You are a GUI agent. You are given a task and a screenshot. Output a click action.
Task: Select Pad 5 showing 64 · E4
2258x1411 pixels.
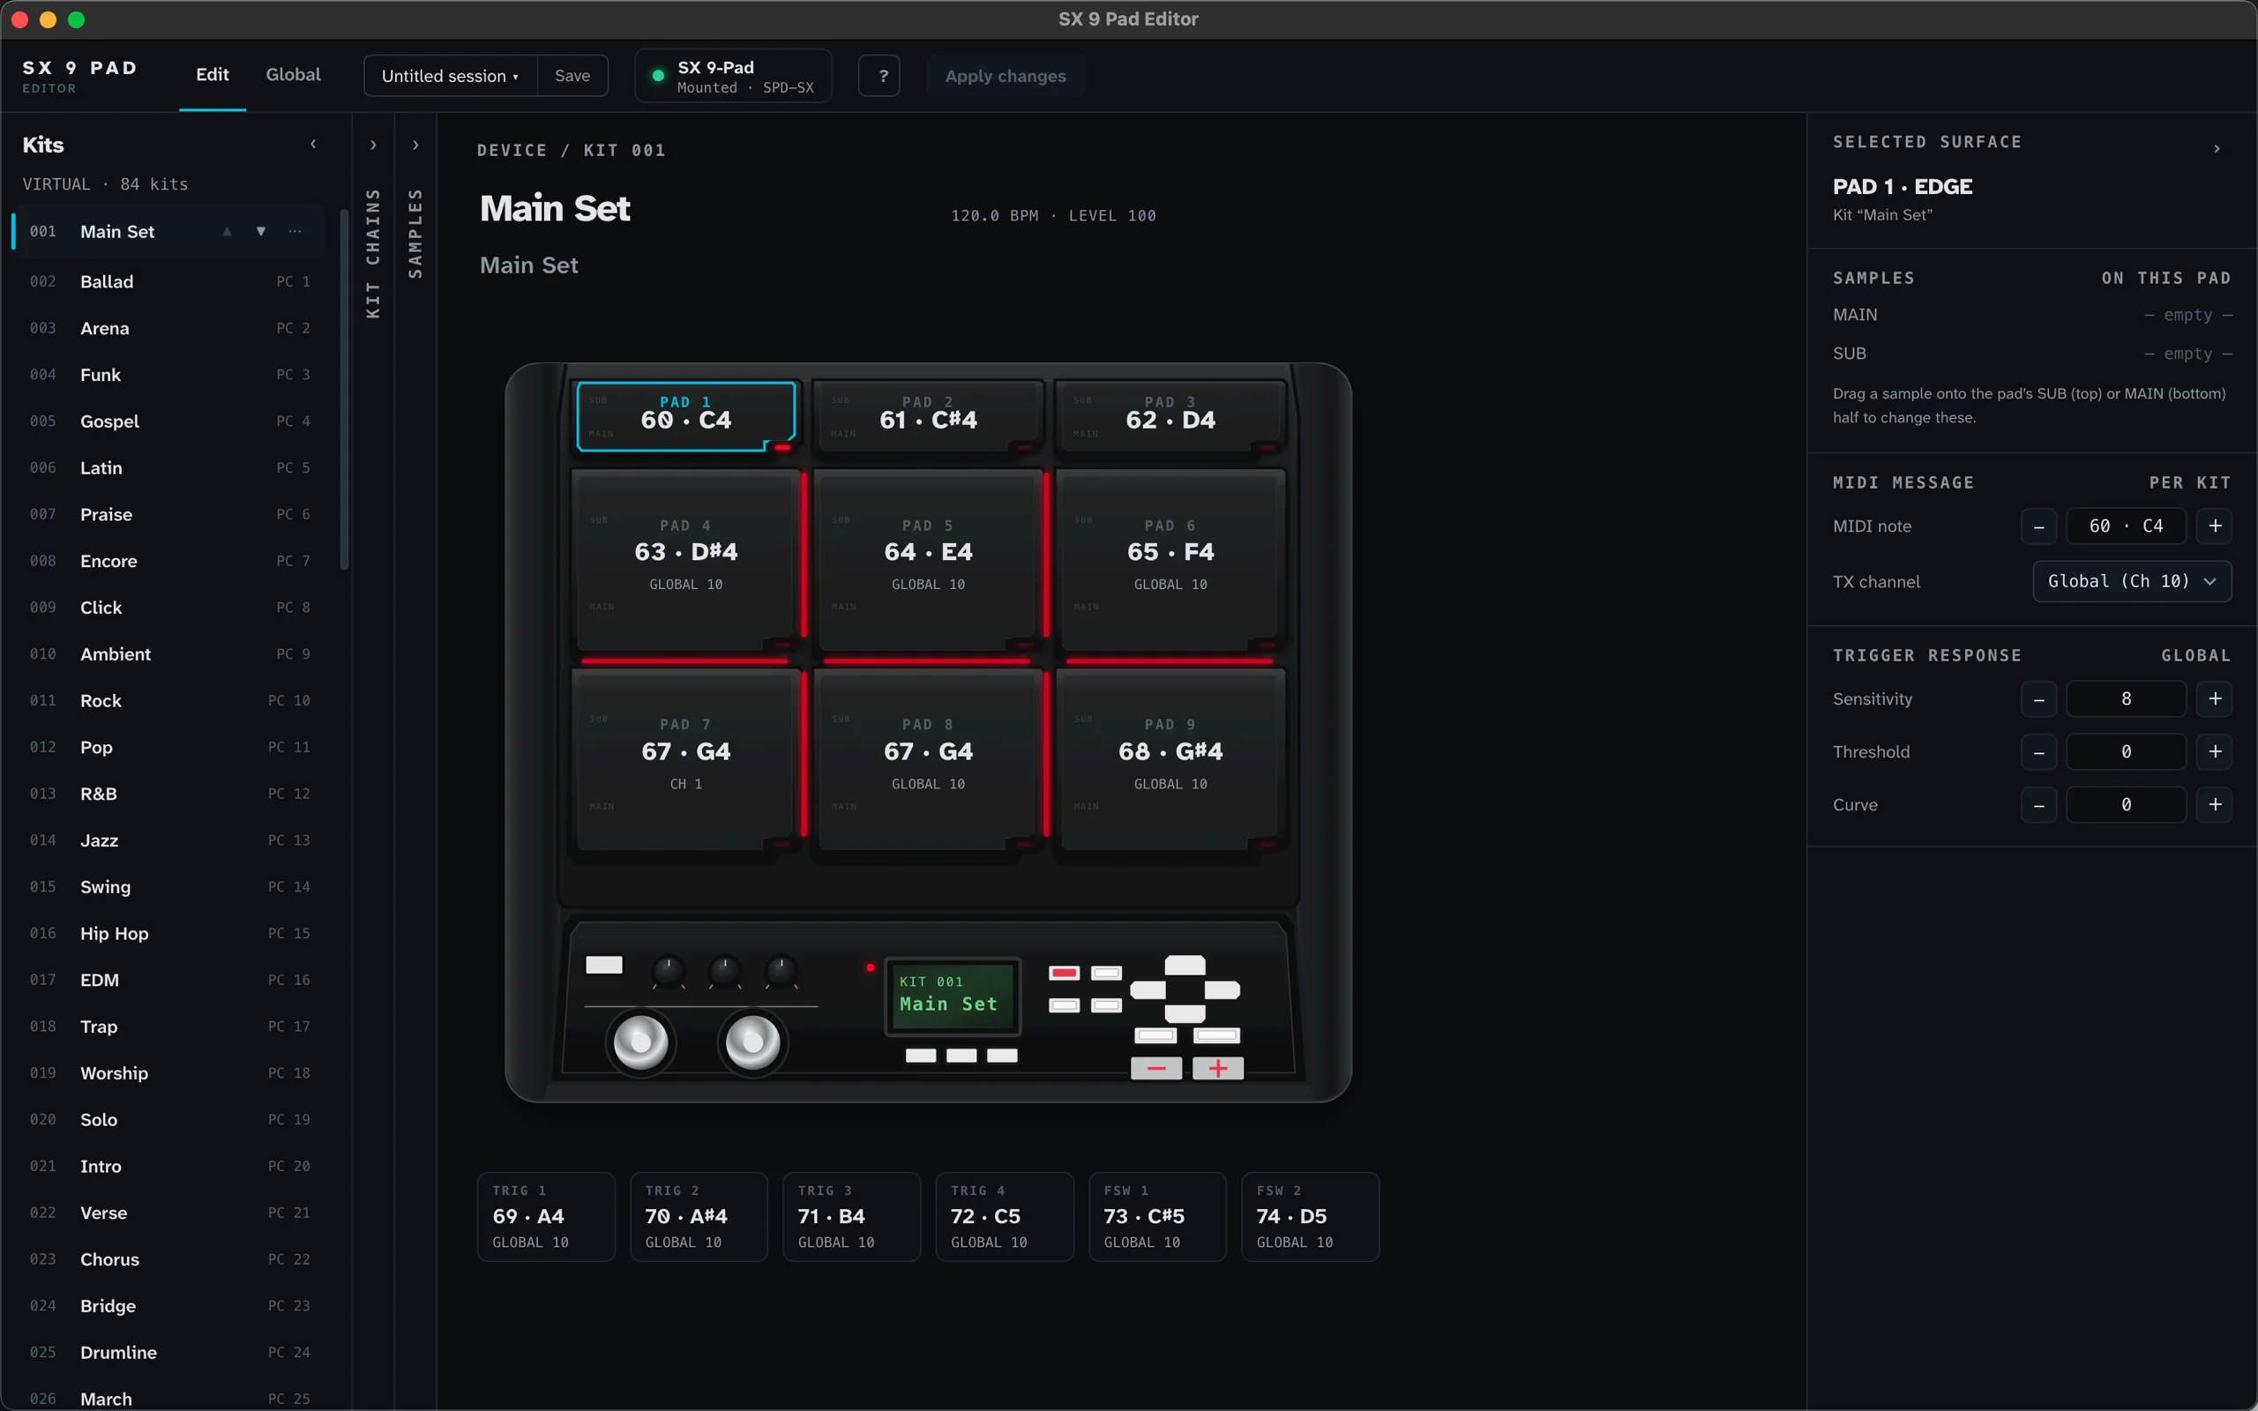(x=928, y=560)
